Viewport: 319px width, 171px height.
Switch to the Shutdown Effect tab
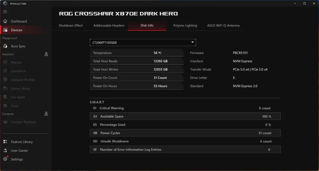[x=70, y=26]
